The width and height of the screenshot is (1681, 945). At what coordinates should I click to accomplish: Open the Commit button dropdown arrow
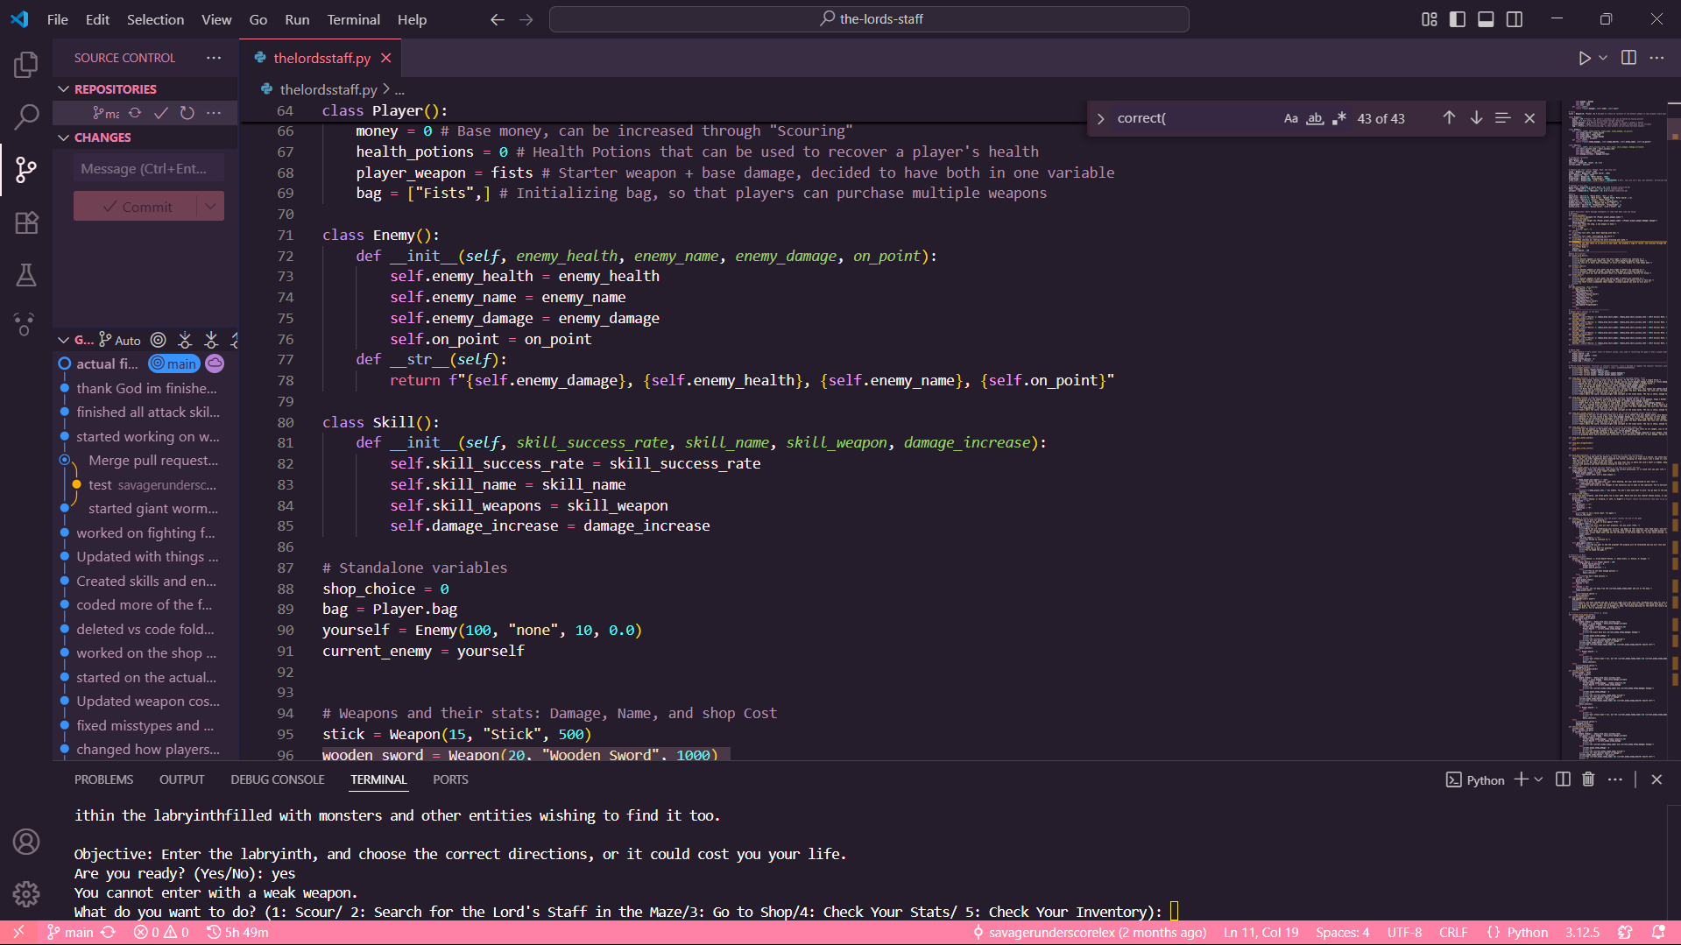pos(209,206)
